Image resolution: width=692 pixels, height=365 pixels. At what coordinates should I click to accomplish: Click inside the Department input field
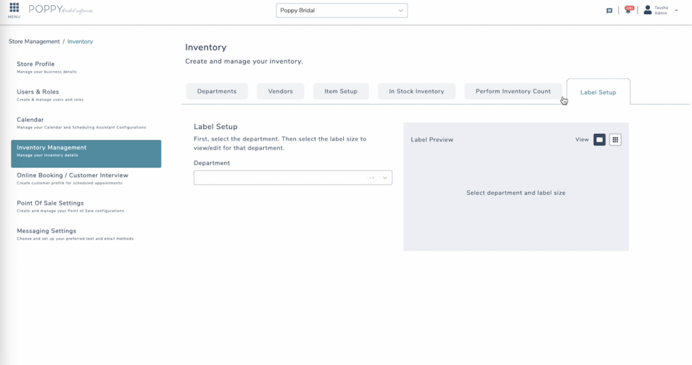[x=277, y=178]
